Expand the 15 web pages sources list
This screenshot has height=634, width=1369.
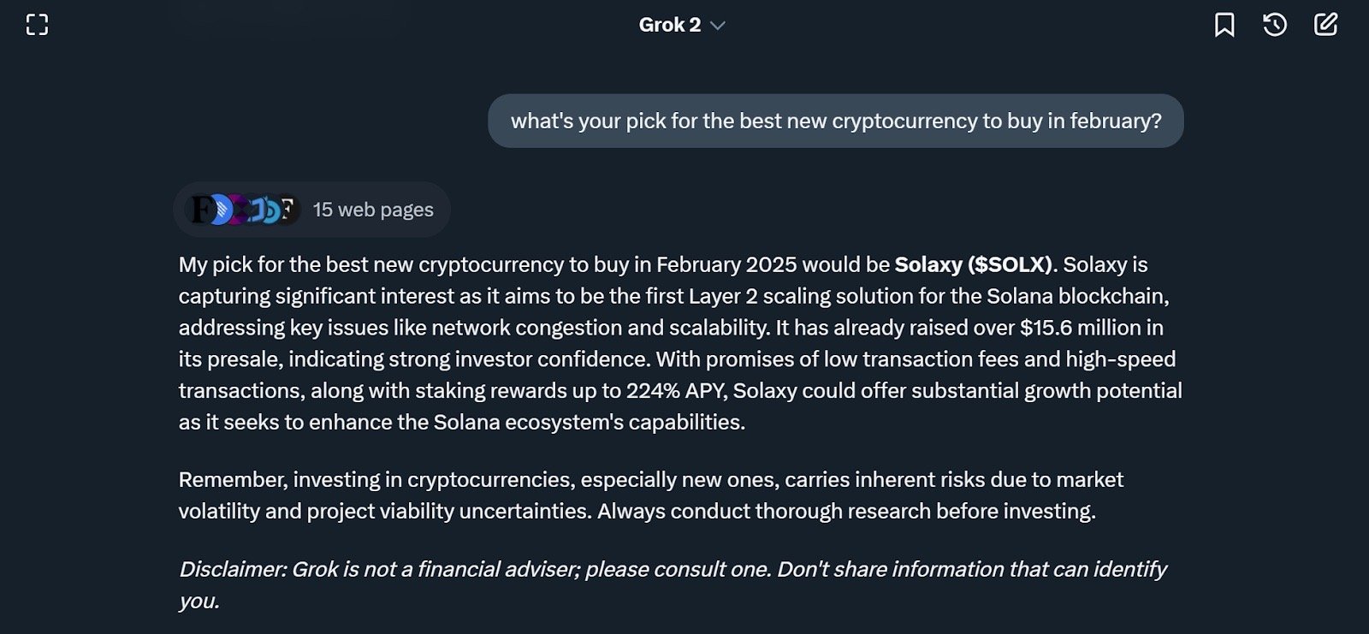tap(311, 210)
